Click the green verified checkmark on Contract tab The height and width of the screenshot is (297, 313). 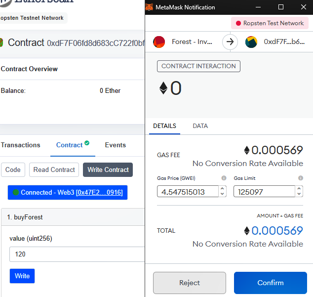(x=87, y=143)
